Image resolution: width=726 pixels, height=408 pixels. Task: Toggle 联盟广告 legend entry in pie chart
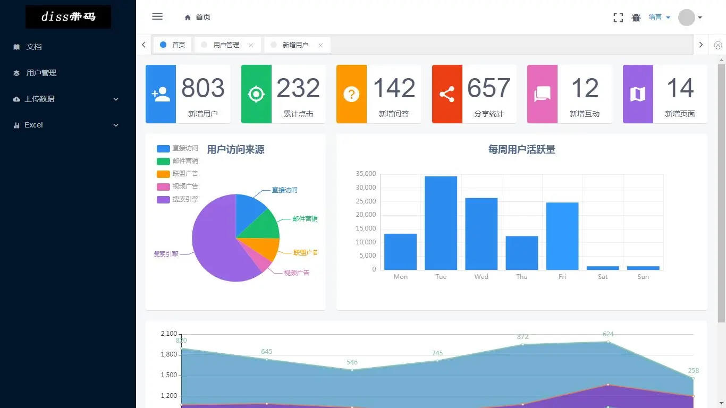pyautogui.click(x=178, y=174)
